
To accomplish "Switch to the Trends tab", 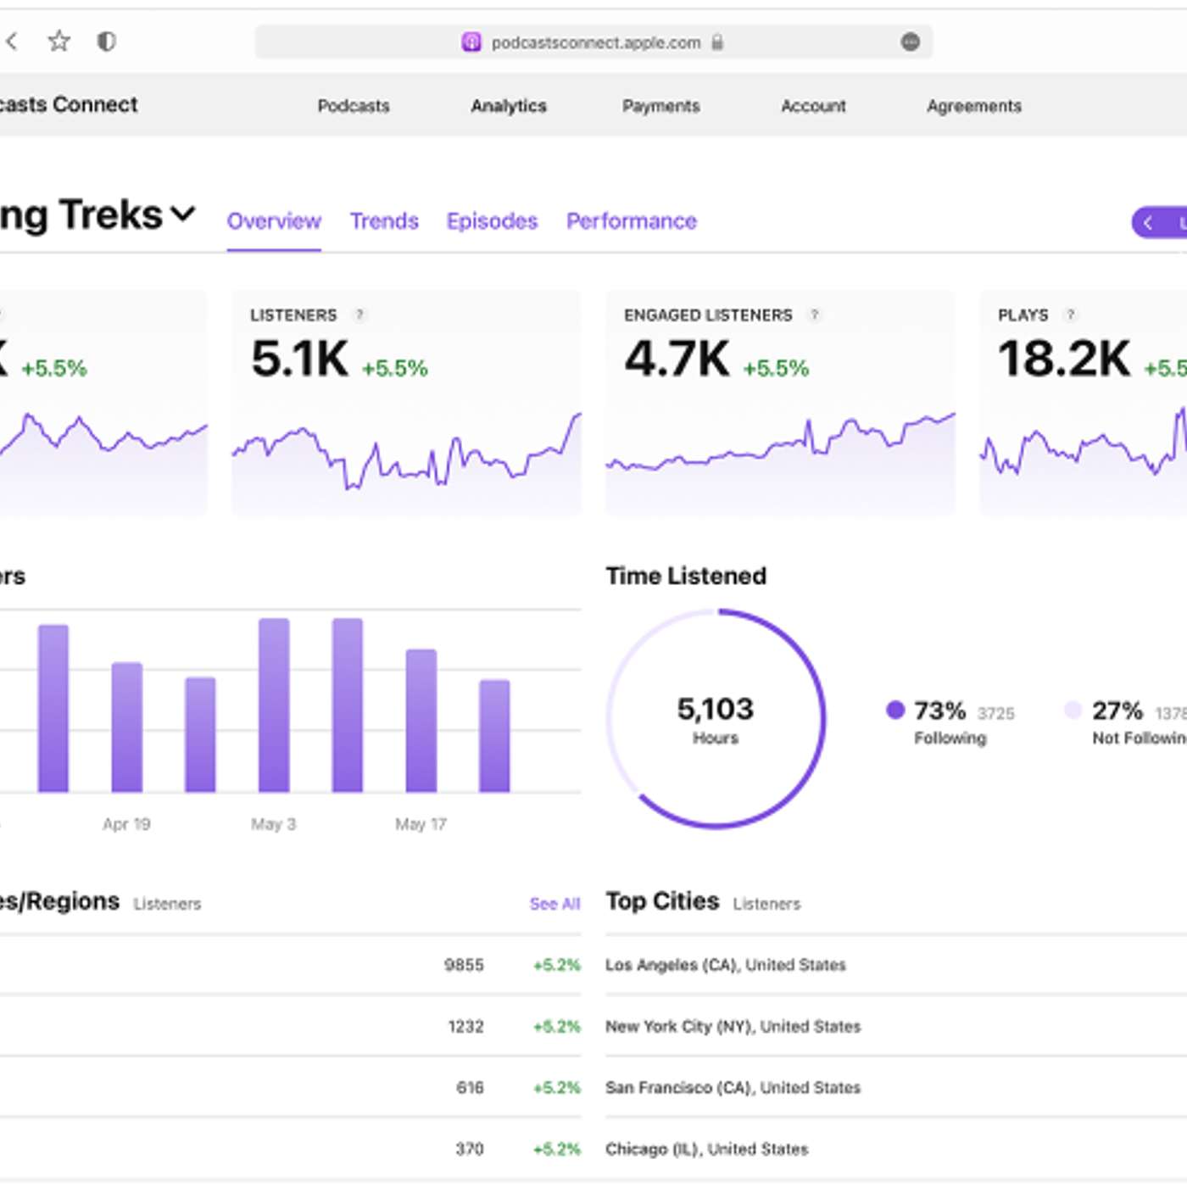I will click(384, 221).
